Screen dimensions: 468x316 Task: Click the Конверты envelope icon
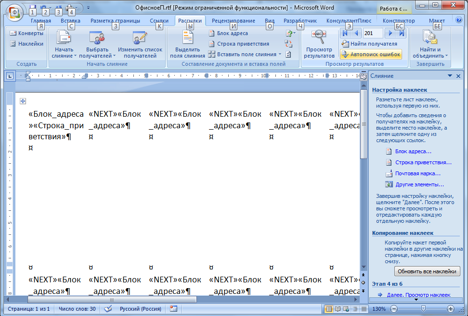coord(13,33)
